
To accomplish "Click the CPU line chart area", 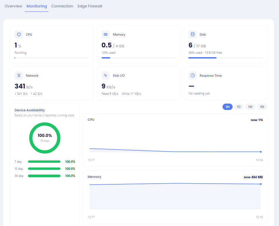I will click(x=175, y=141).
